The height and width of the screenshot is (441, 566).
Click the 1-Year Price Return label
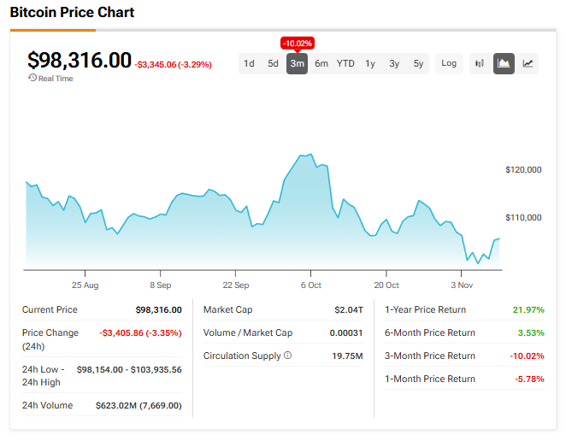[x=425, y=309]
